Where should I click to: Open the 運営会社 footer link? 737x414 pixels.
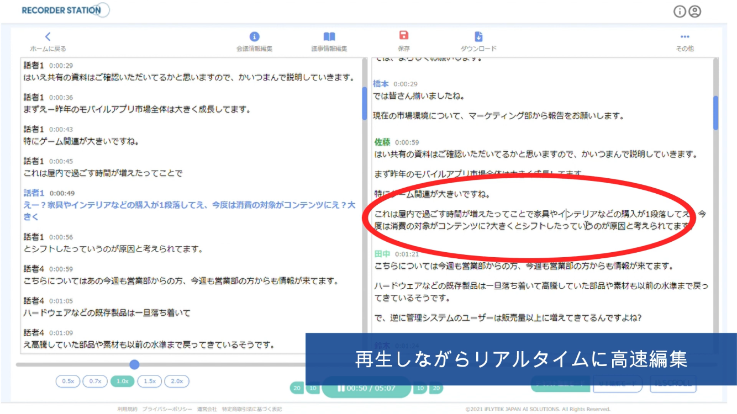(207, 409)
